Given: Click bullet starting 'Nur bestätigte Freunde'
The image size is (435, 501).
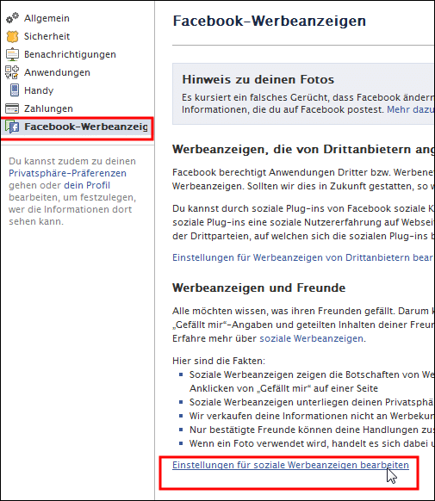Looking at the screenshot, I should click(x=311, y=430).
